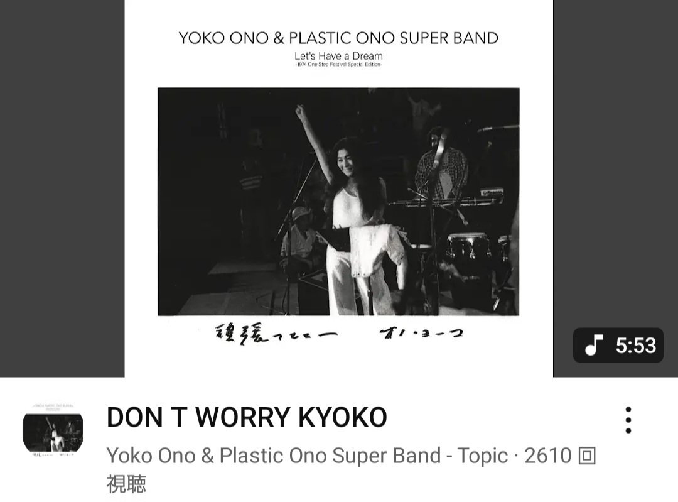Play the video via the concert photo
678x502 pixels.
[338, 202]
